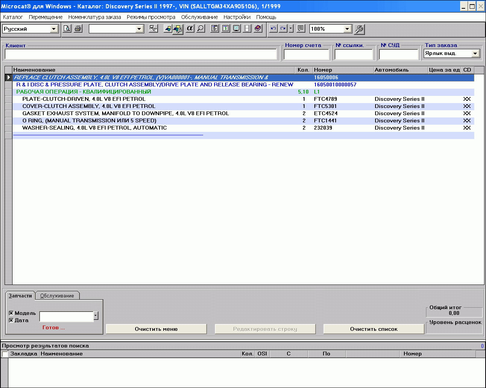
Task: Switch to the Обслуживание tab at bottom
Action: [57, 296]
